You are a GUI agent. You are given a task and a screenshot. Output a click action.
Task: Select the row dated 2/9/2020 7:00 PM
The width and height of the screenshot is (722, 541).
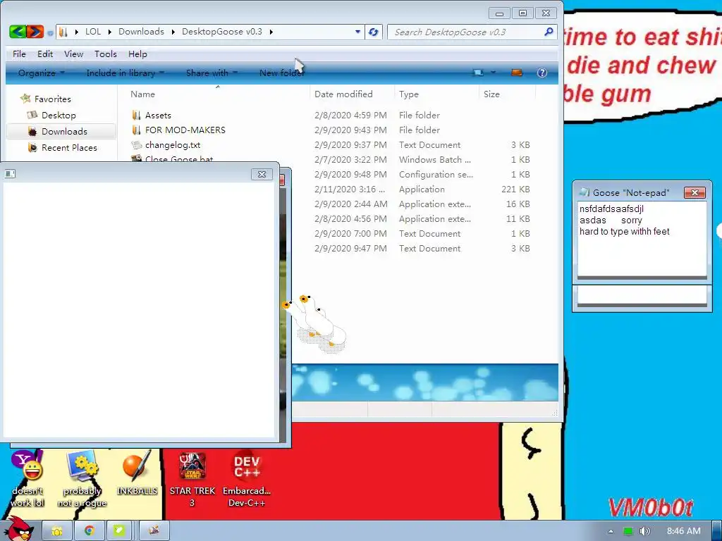pos(350,233)
